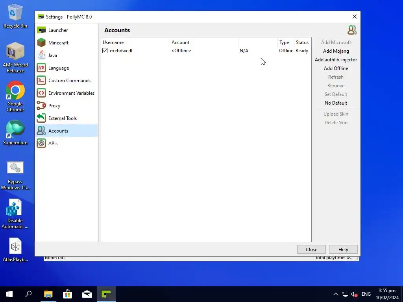
Task: Select Google Chrome desktop shortcut
Action: (x=15, y=97)
